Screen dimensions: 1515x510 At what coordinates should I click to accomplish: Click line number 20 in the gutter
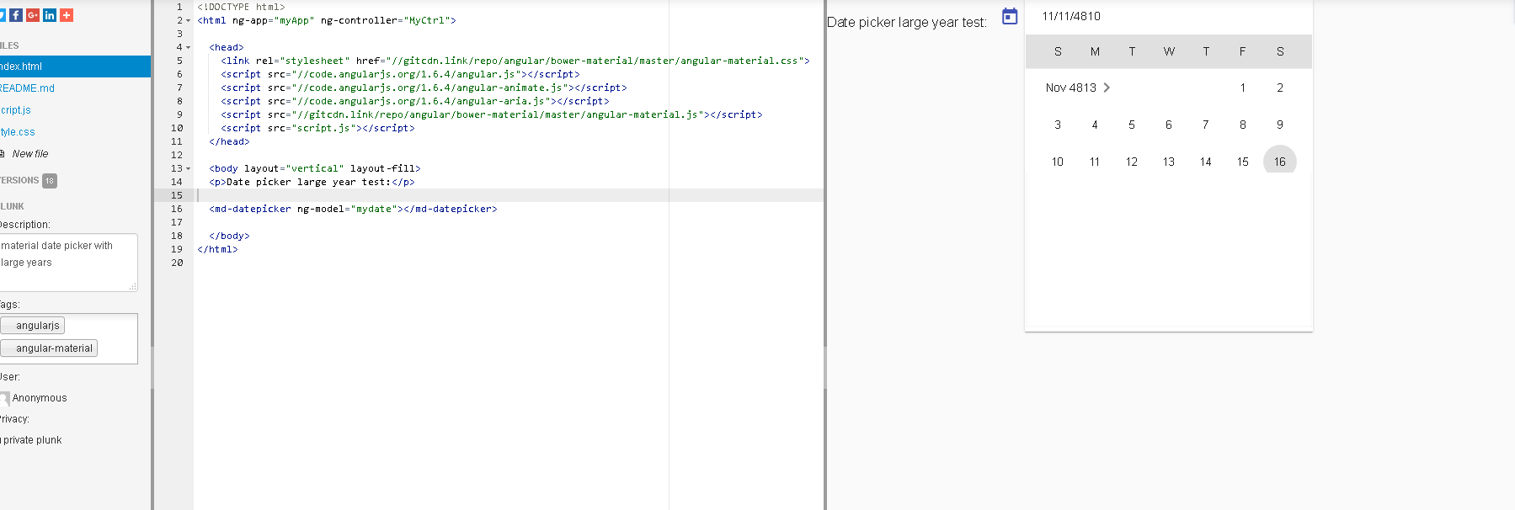(177, 263)
